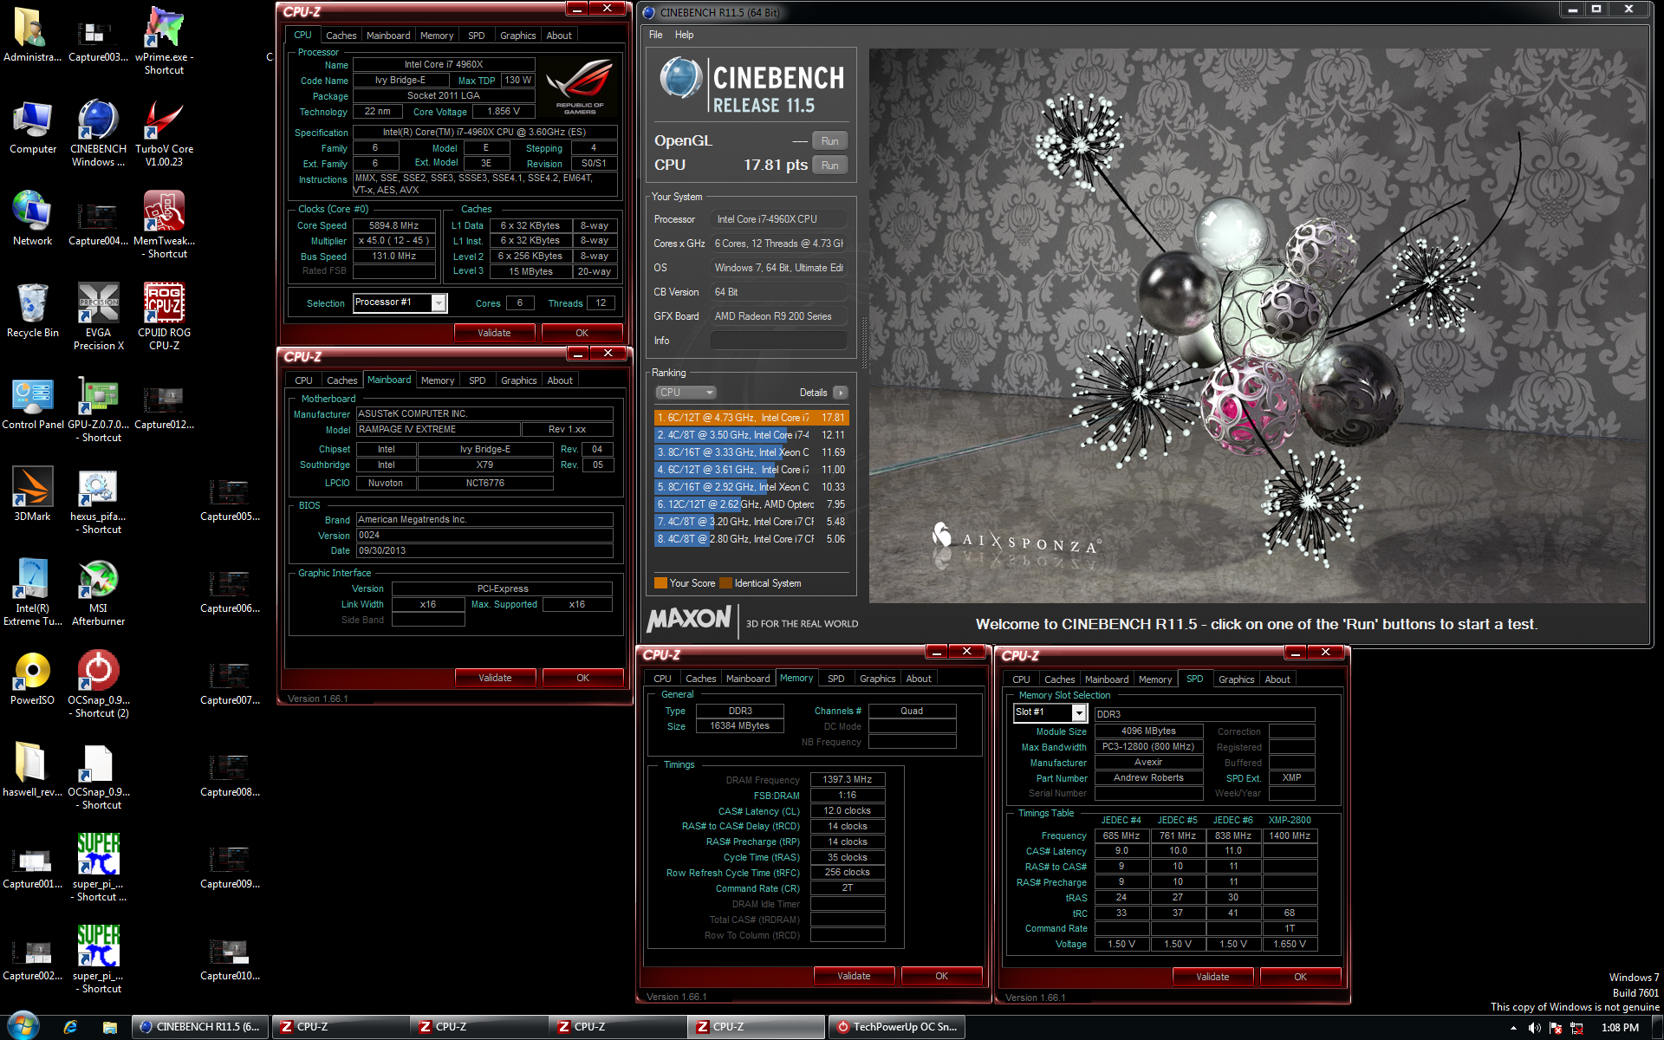Screen dimensions: 1664x1040
Task: Switch to the TechPowerUp OC Sn... taskbar item
Action: [x=897, y=1027]
